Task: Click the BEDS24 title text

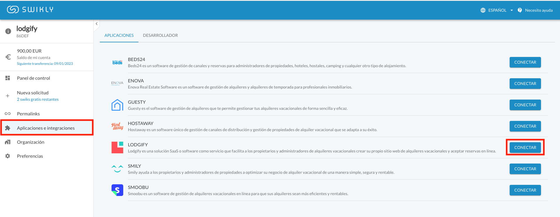Action: click(136, 59)
